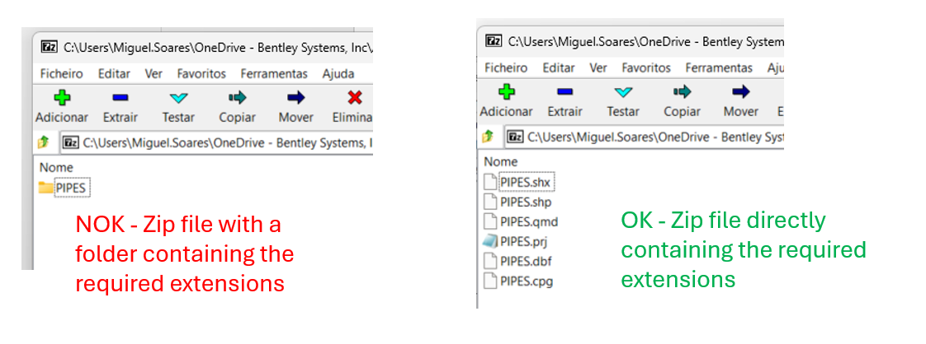Open Editar menu in right window
The height and width of the screenshot is (344, 926).
tap(559, 67)
